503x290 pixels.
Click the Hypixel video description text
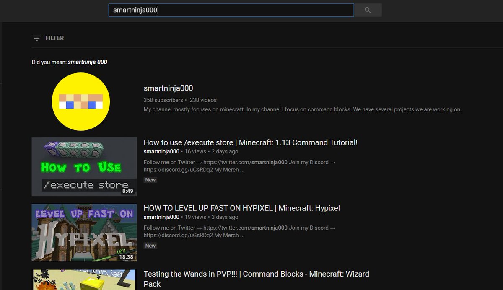(x=240, y=231)
